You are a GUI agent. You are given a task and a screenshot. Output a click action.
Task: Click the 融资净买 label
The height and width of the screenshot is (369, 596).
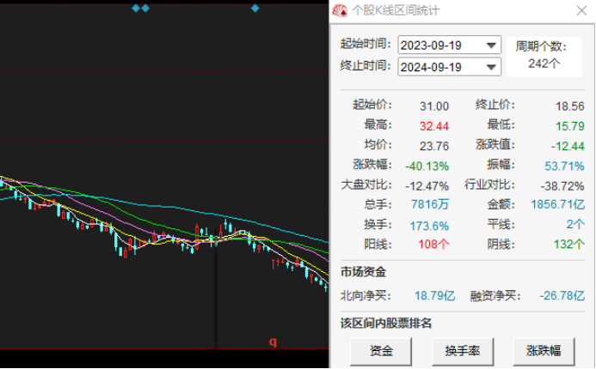495,295
